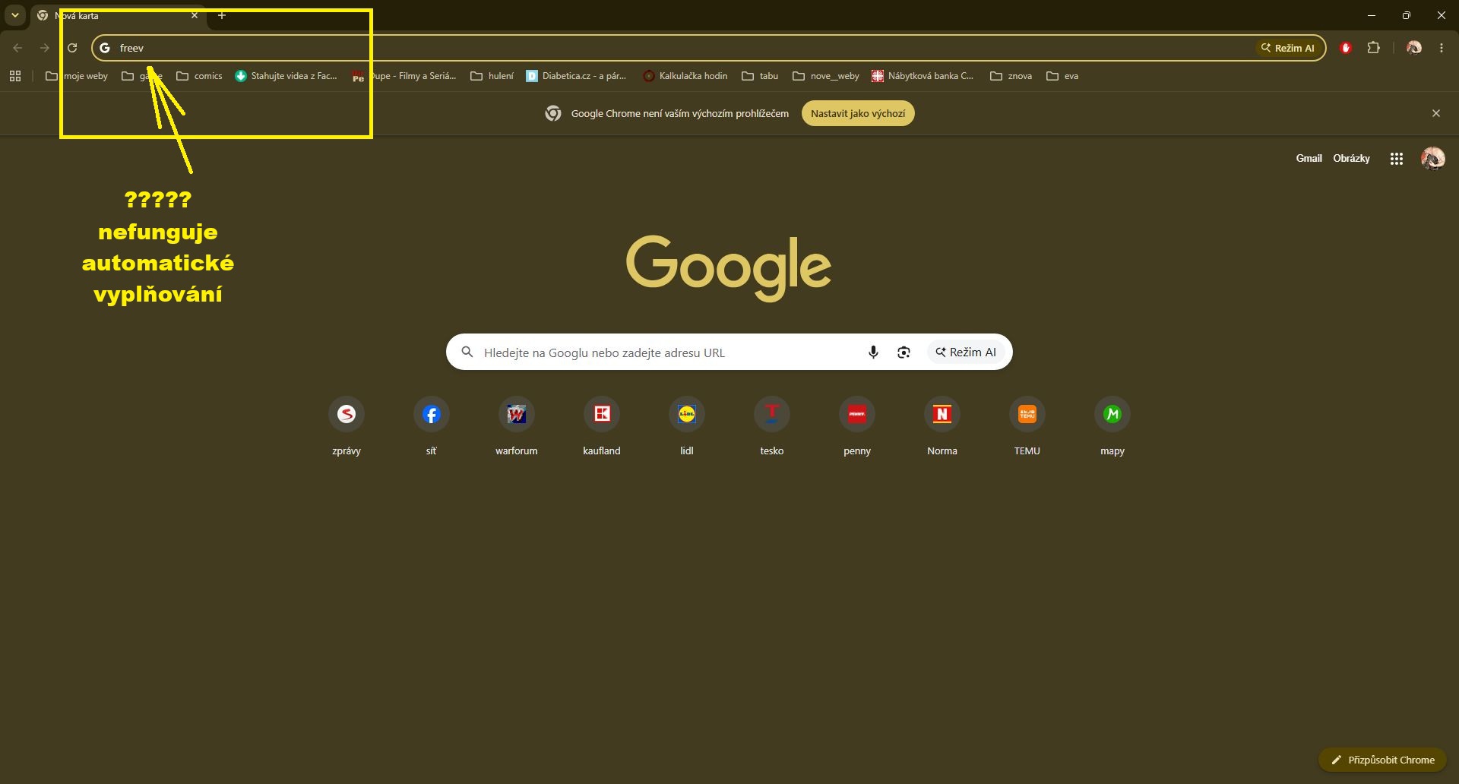
Task: Open the Diabetica.cz bookmark
Action: tap(577, 76)
